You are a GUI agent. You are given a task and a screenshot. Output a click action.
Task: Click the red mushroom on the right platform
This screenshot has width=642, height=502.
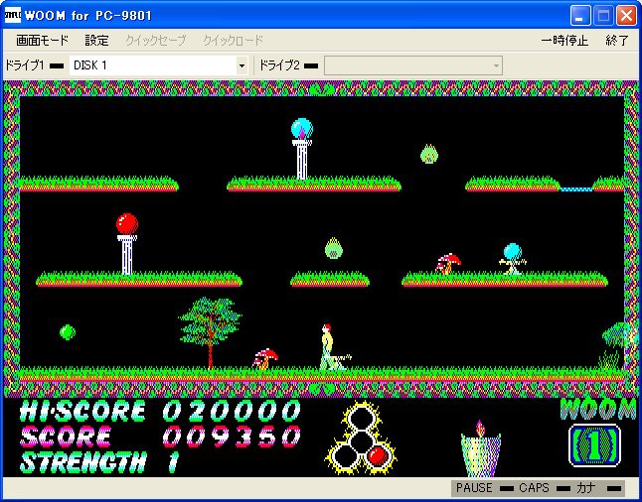(x=448, y=264)
